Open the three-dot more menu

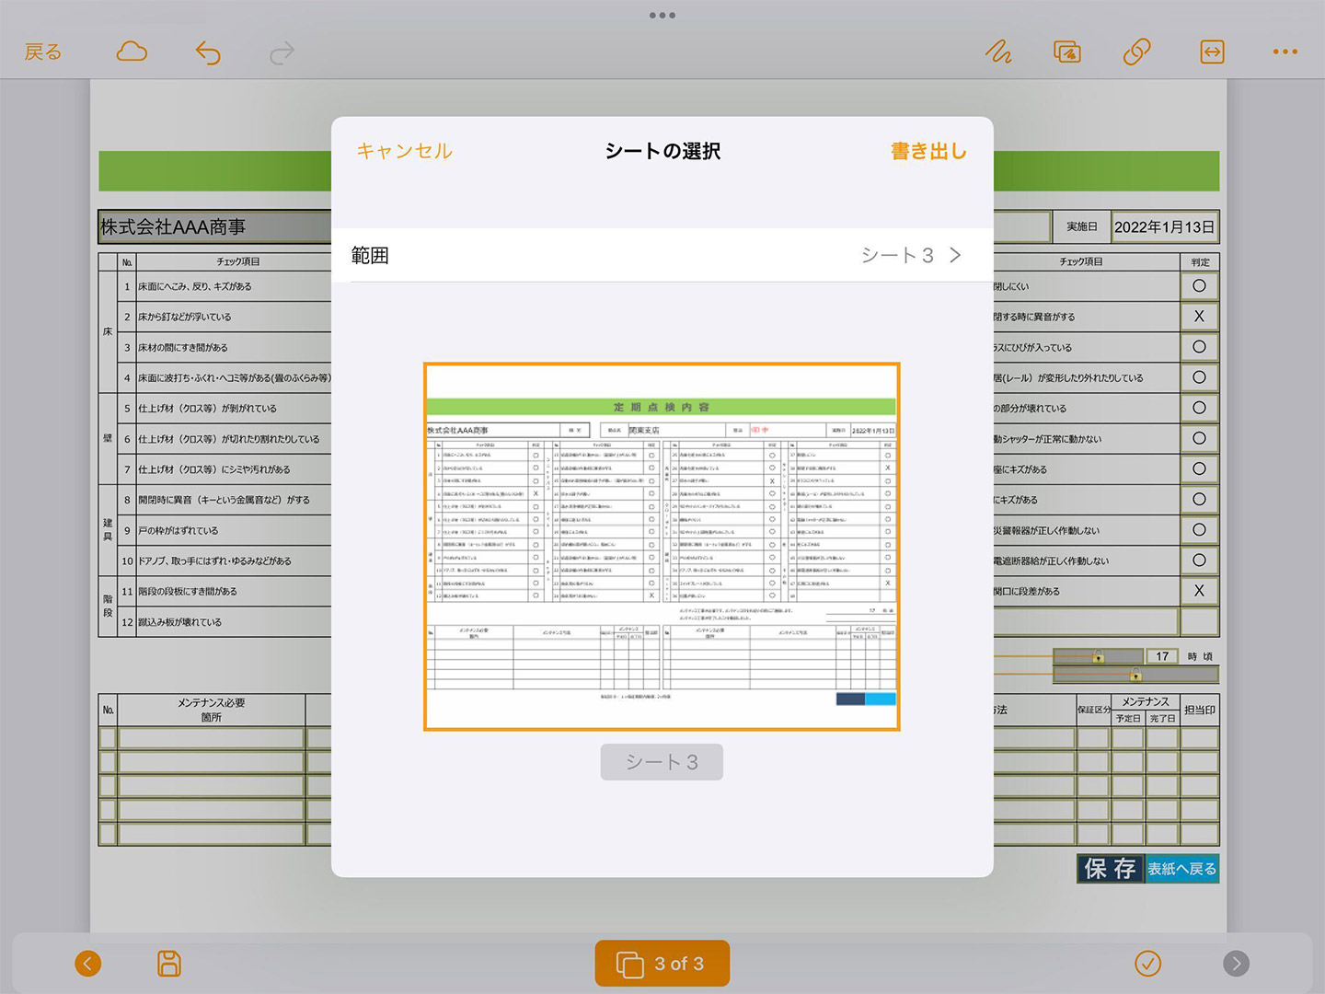click(1285, 52)
